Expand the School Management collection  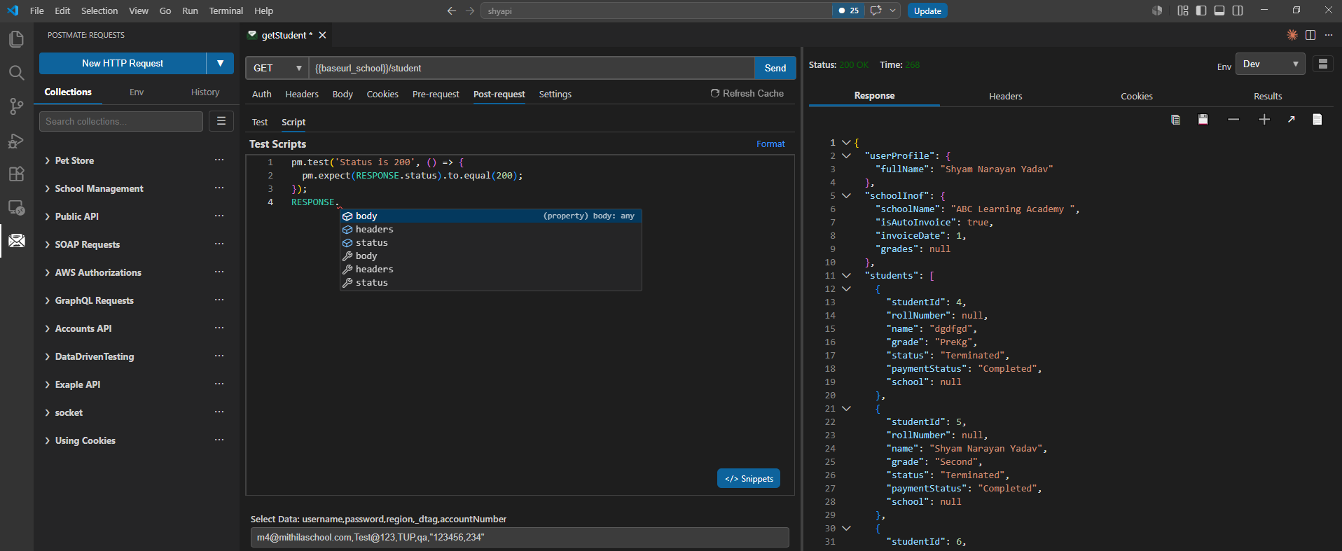[47, 188]
